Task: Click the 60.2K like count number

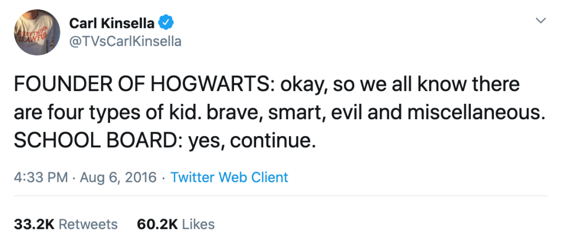Action: (x=156, y=224)
